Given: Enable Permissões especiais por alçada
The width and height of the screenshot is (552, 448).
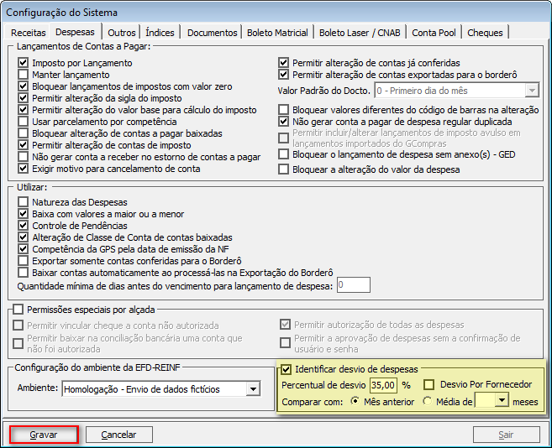Looking at the screenshot, I should [x=18, y=310].
